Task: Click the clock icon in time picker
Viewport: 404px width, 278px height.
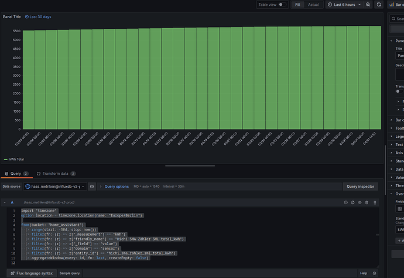Action: [x=330, y=5]
